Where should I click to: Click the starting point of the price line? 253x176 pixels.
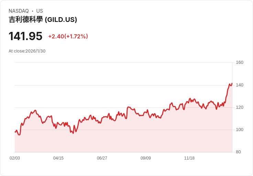15,132
